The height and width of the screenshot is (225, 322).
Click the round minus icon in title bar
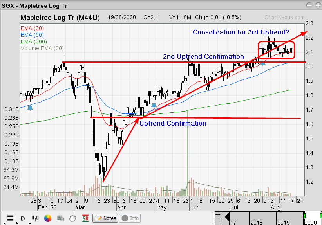[309, 5]
